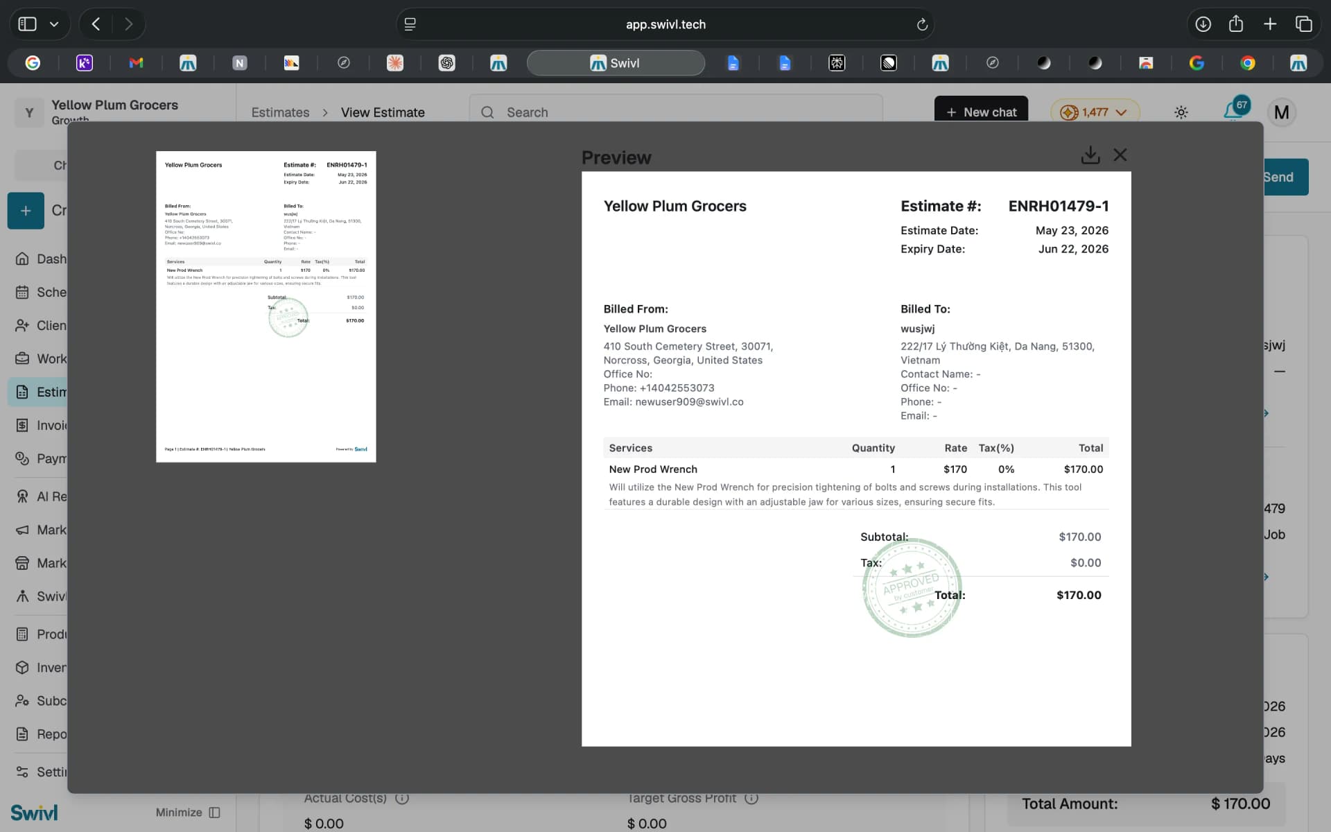Click the Inventory box sidebar icon
The width and height of the screenshot is (1331, 832).
(22, 667)
